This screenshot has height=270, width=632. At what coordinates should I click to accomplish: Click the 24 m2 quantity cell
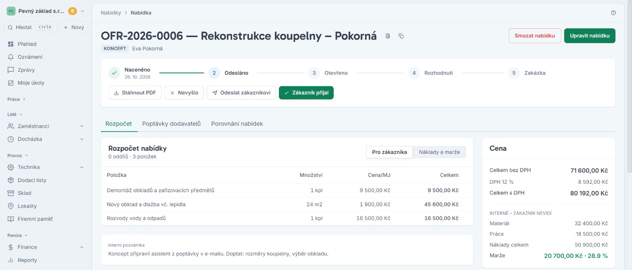coord(314,204)
